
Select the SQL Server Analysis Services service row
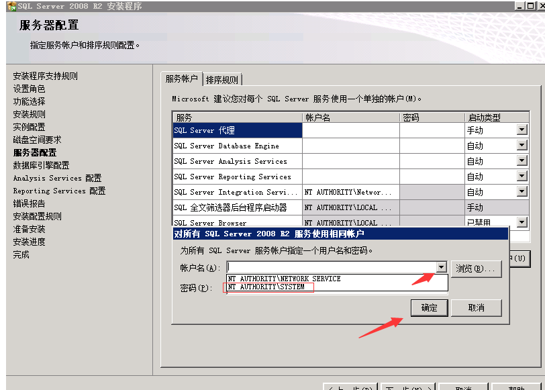click(238, 161)
